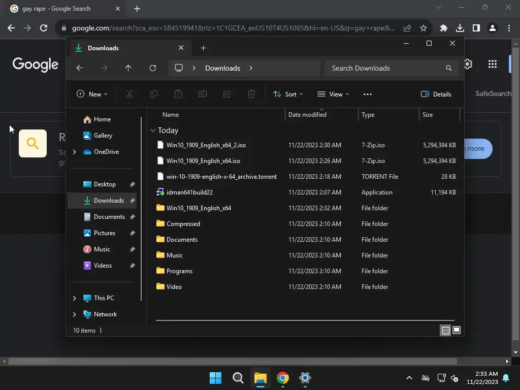Open Chrome from the taskbar
Viewport: 520px width, 390px height.
pos(282,378)
